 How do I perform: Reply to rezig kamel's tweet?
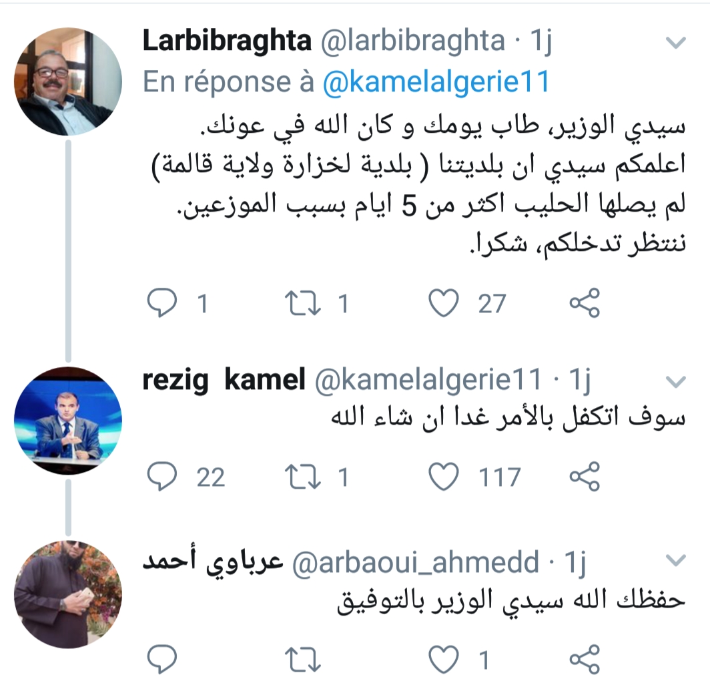click(160, 477)
